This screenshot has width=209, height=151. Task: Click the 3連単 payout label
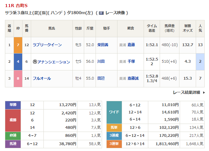(x=114, y=144)
